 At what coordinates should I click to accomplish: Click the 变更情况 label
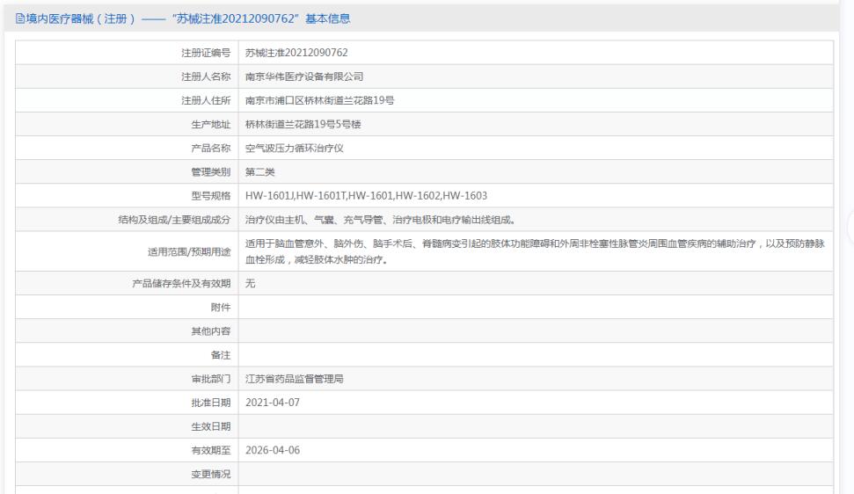click(211, 475)
